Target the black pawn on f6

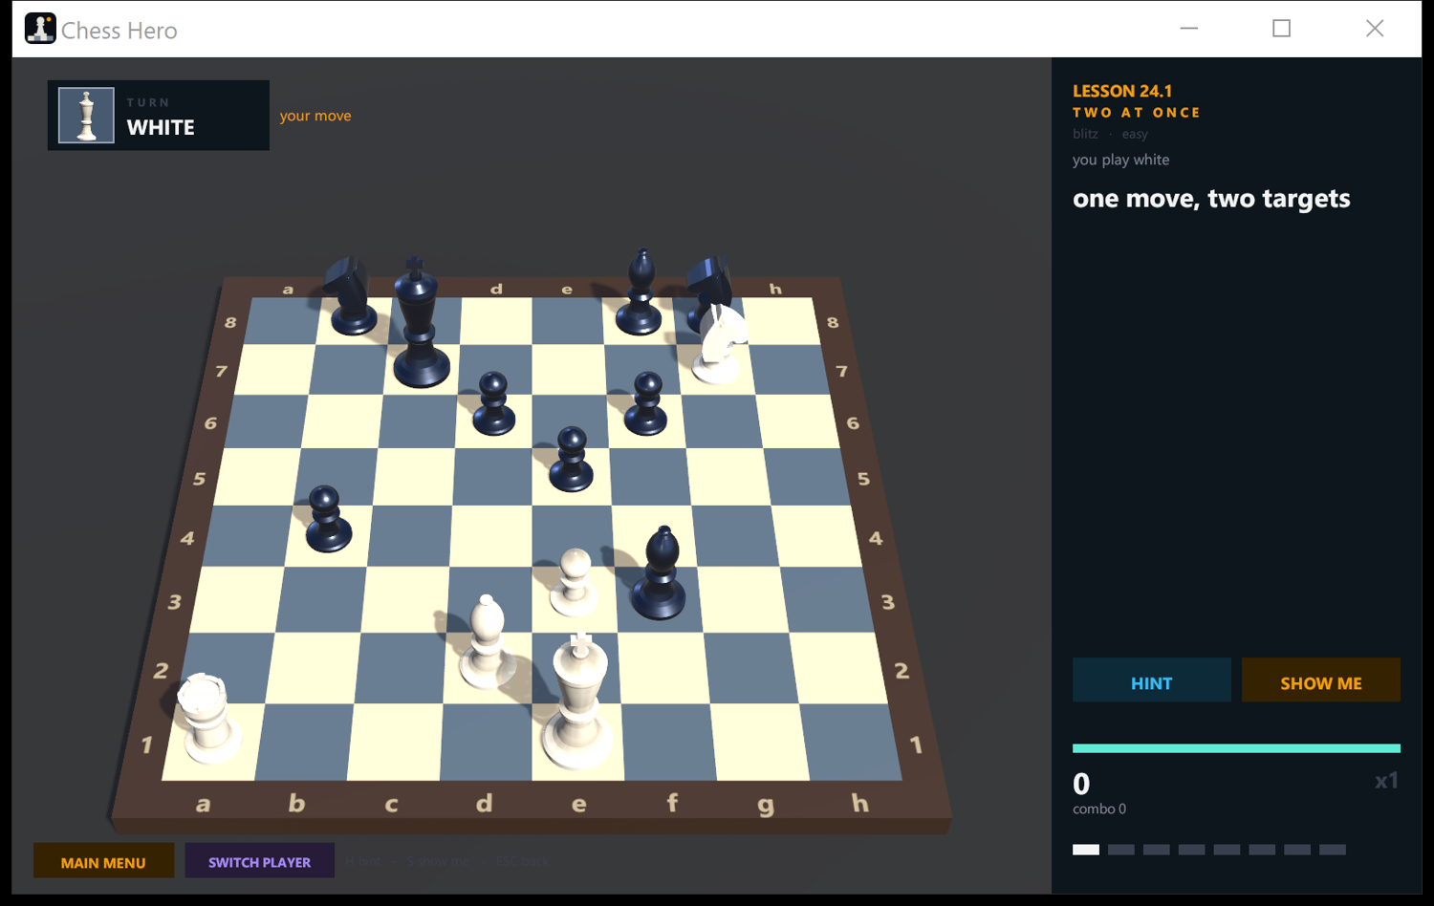pos(646,403)
